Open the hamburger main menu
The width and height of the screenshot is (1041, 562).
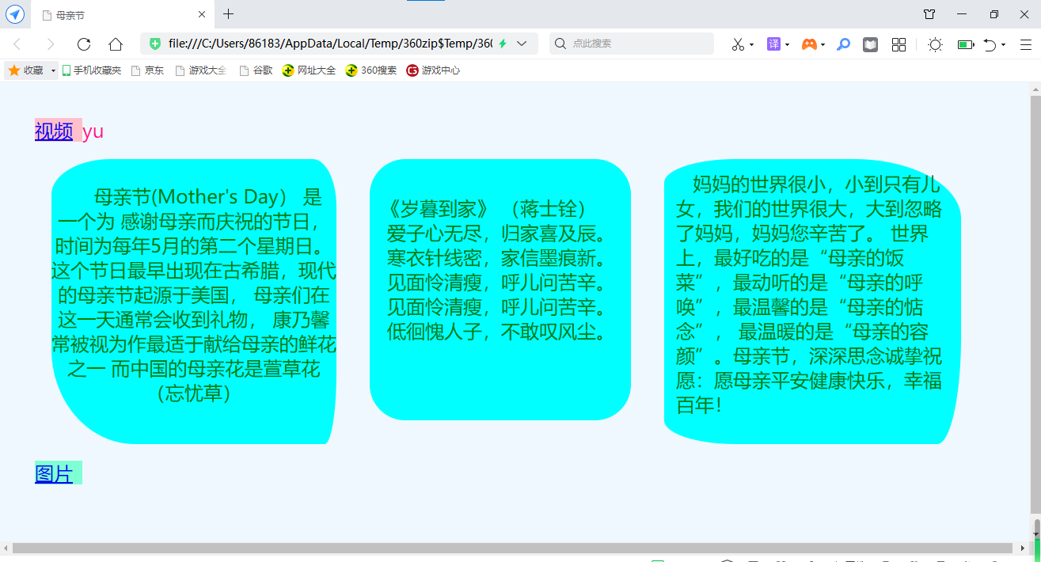click(1026, 44)
